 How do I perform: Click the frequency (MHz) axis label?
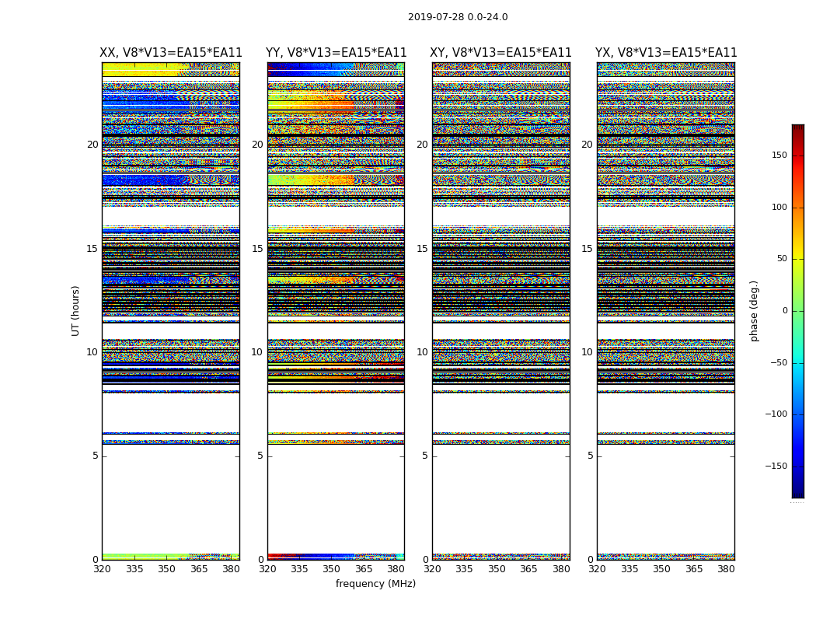(x=375, y=583)
